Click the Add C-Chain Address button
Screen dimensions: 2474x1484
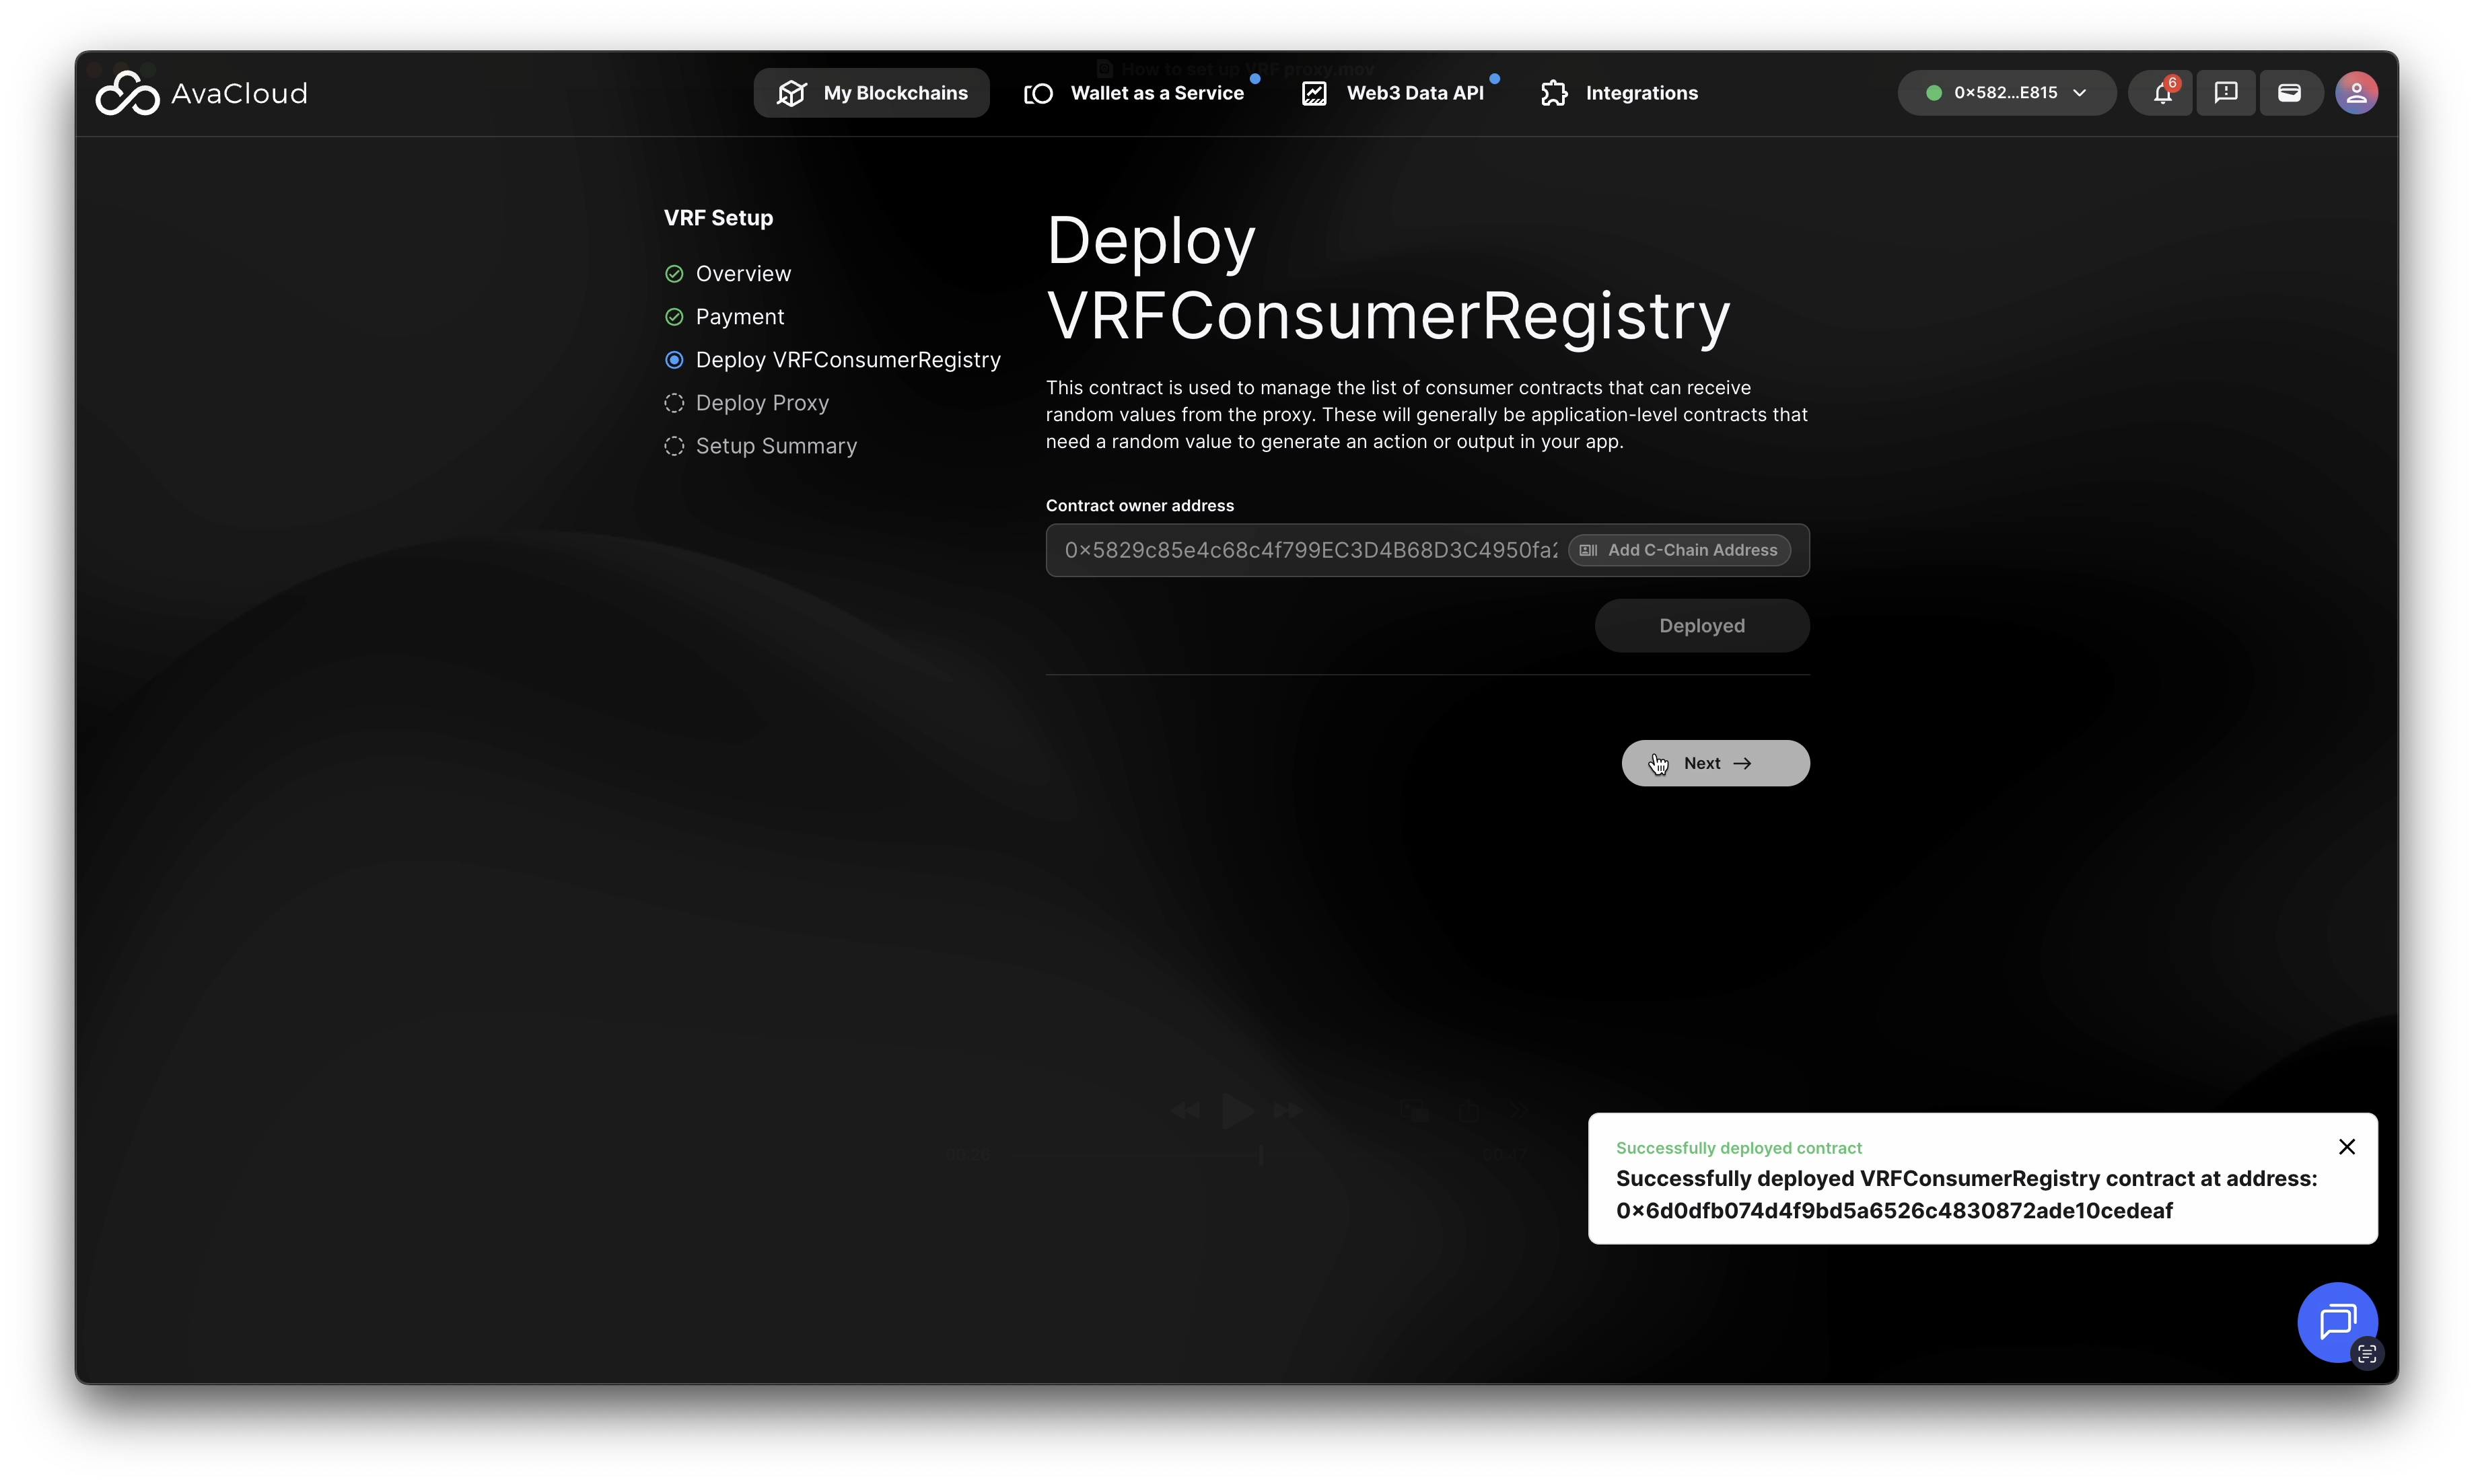point(1678,550)
